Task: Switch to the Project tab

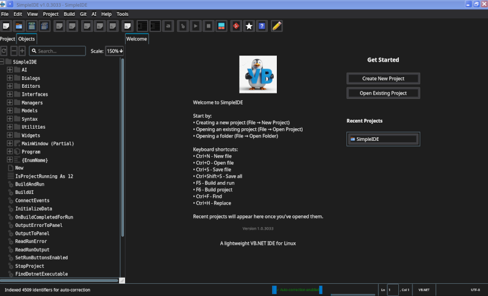Action: (7, 39)
